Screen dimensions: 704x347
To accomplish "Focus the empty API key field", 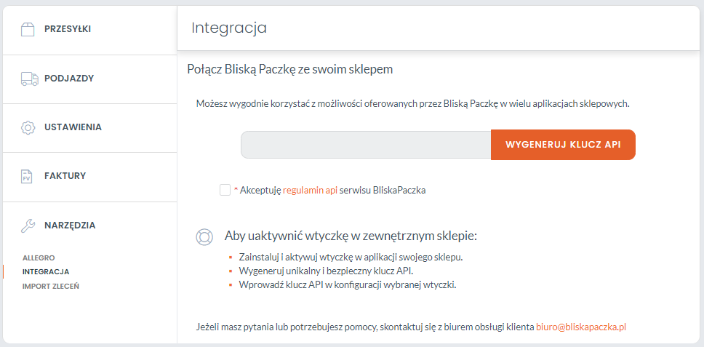I will tap(366, 145).
